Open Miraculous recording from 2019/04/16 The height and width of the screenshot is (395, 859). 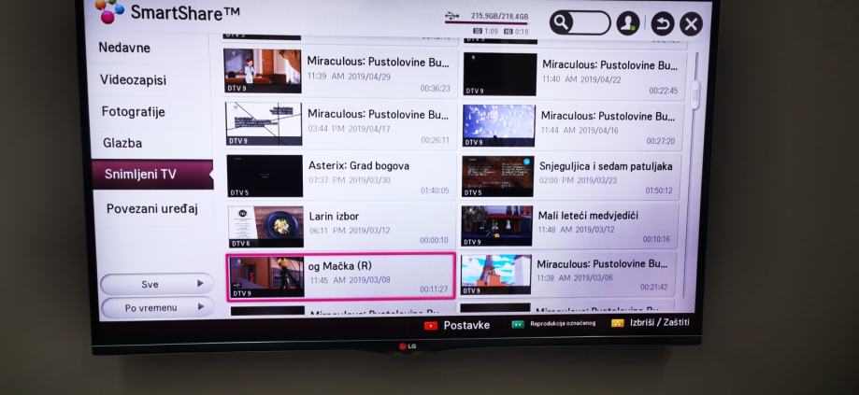[x=572, y=126]
